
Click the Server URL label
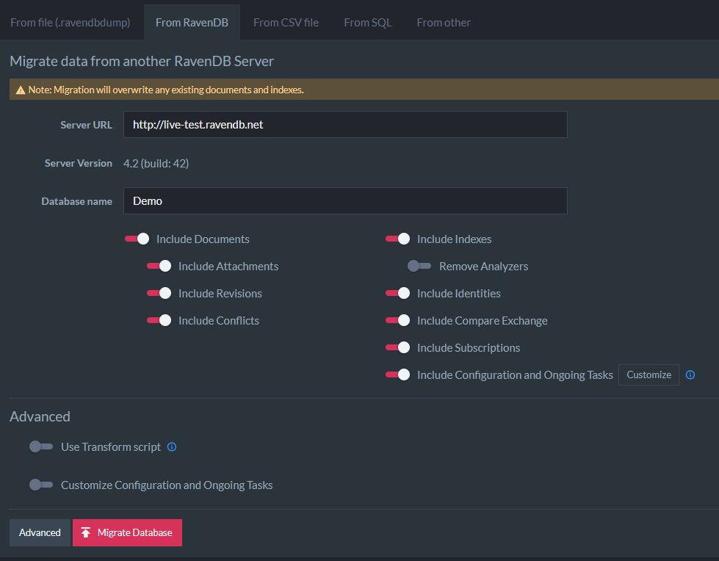(86, 125)
